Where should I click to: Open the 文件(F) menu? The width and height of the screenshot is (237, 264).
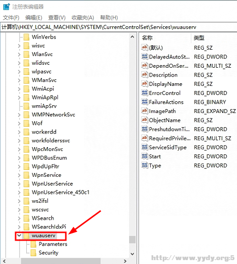[11, 18]
